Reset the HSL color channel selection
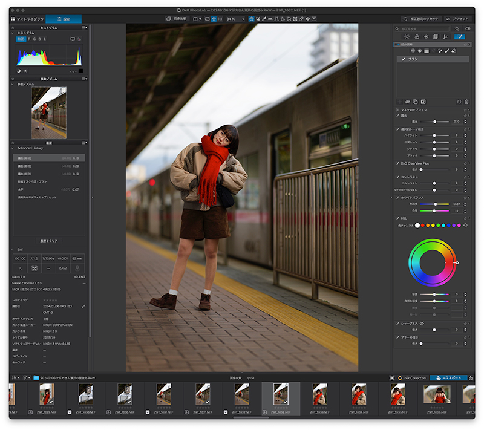The width and height of the screenshot is (484, 430). (x=465, y=226)
